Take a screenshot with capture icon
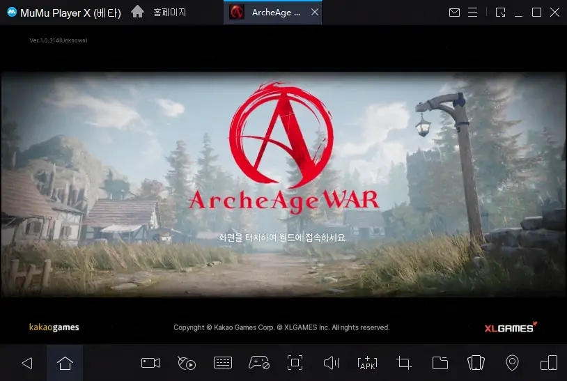Screen dimensions: 567x381 pos(295,363)
